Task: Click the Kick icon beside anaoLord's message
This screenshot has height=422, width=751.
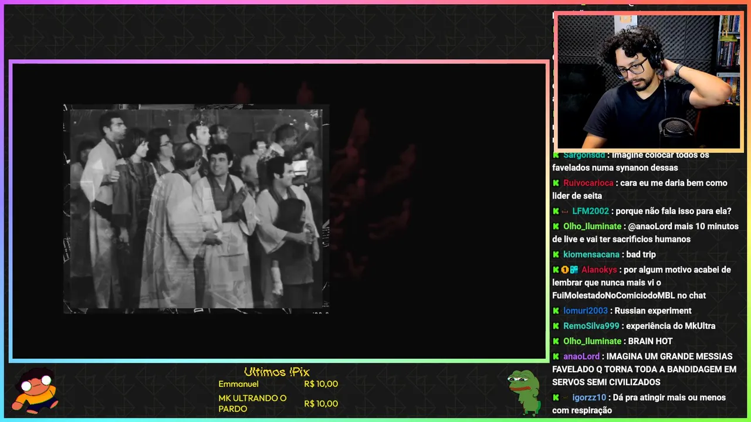Action: [556, 356]
